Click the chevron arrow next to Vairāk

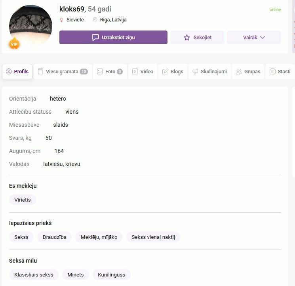263,37
